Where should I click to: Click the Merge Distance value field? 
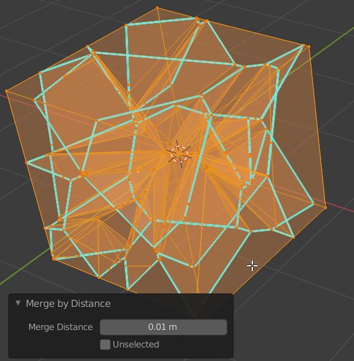[163, 327]
